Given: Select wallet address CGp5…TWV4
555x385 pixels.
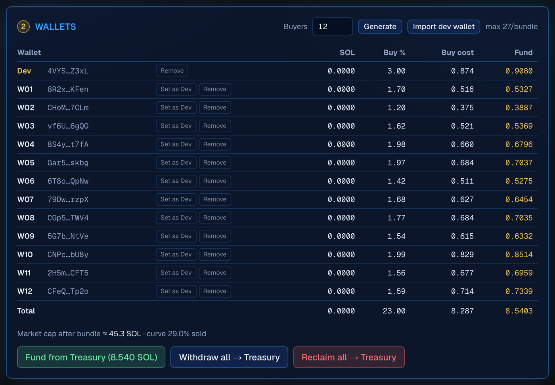Looking at the screenshot, I should click(68, 218).
